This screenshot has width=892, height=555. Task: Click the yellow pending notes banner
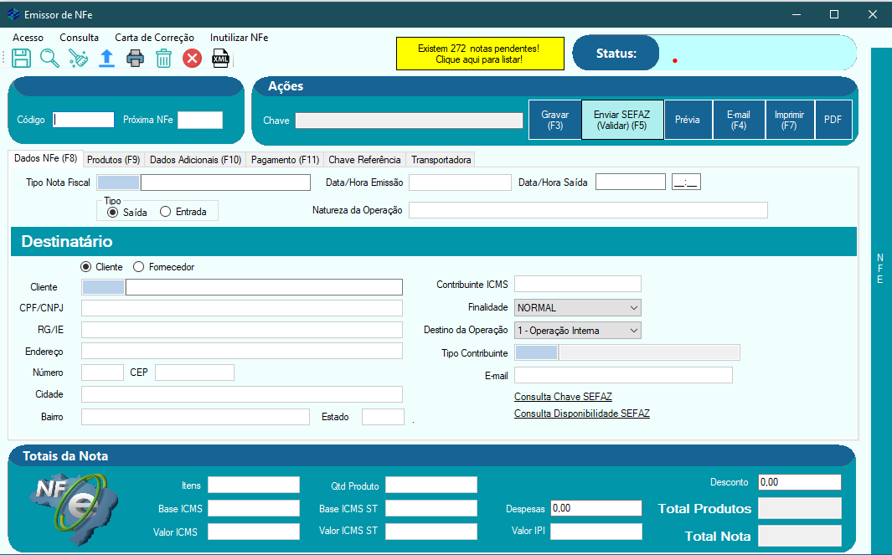478,54
